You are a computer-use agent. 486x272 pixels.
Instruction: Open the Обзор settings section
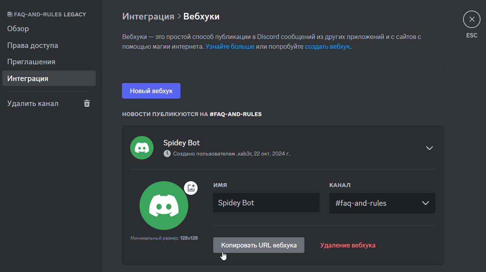pos(18,29)
